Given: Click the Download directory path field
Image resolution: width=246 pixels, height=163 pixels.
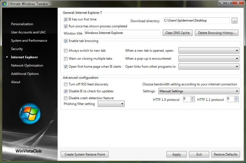Looking at the screenshot, I should tap(196, 21).
